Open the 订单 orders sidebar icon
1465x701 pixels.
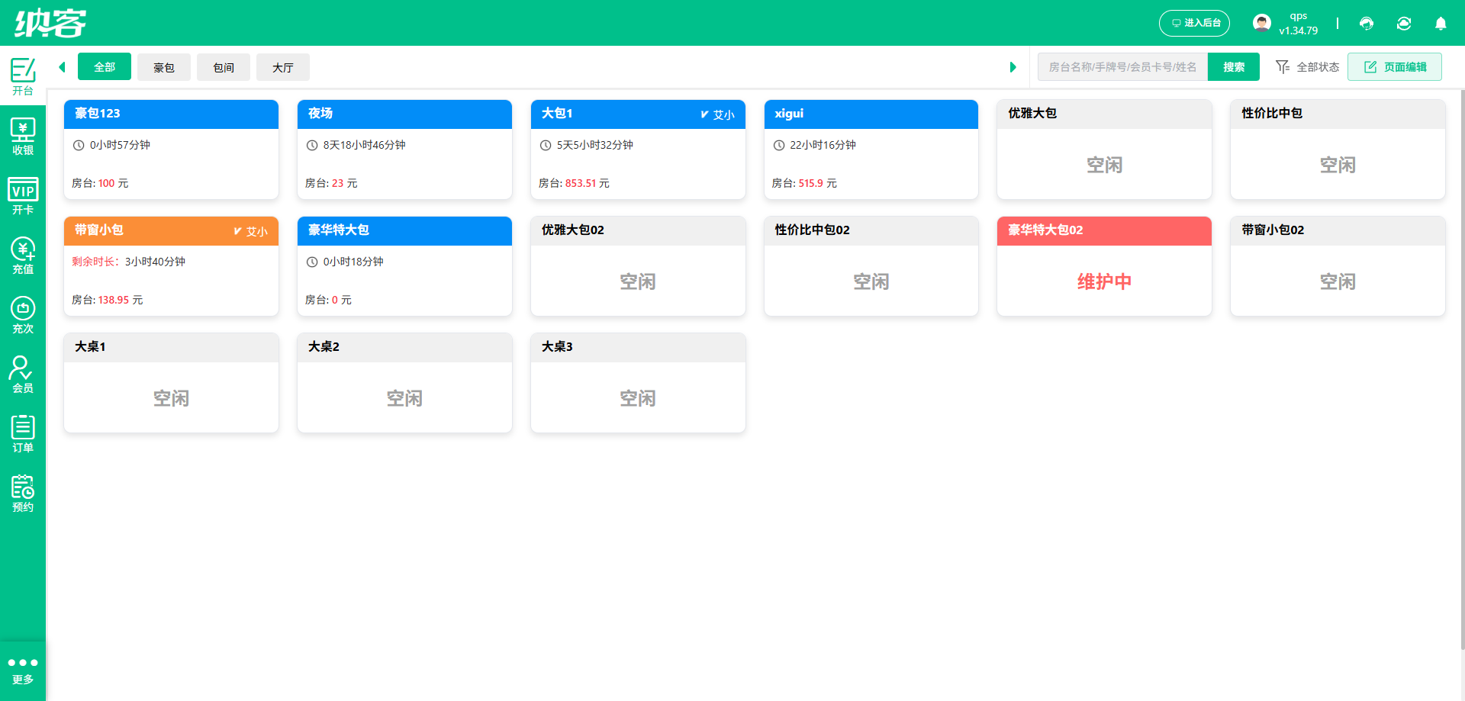coord(23,434)
